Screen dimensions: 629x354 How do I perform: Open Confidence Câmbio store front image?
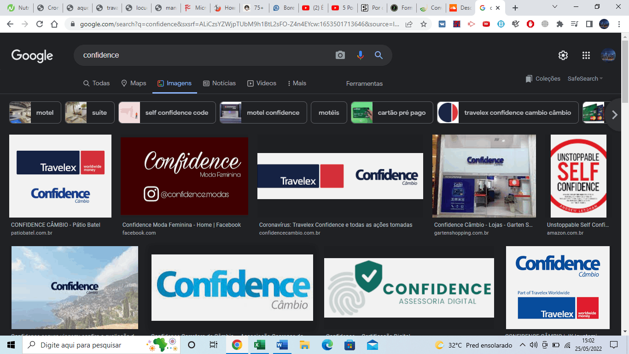(484, 176)
